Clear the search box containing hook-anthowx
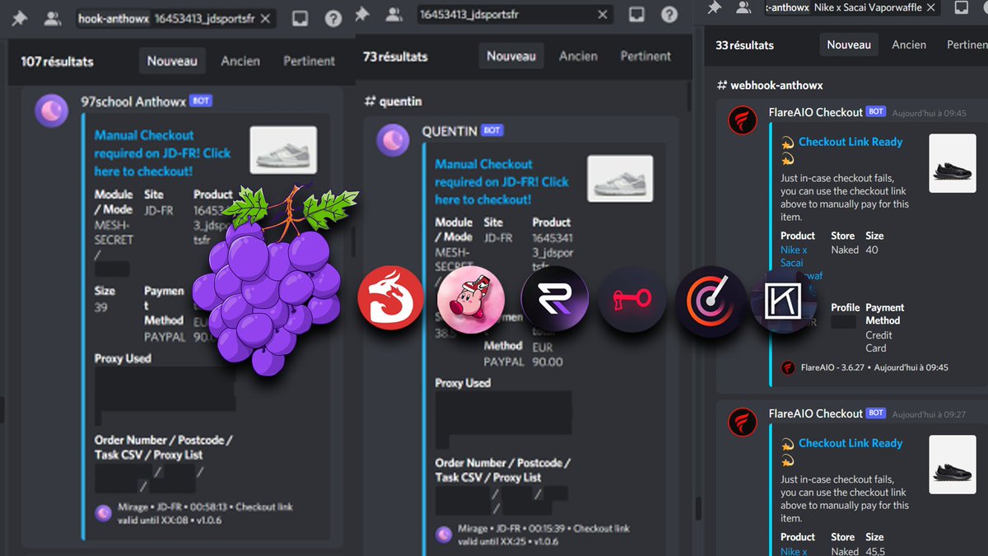Screen dimensions: 988x556 click(x=265, y=18)
